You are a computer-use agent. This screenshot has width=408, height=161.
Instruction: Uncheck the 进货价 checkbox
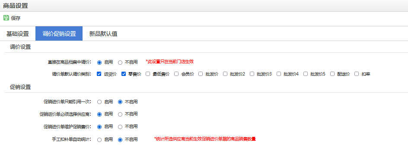coord(99,74)
